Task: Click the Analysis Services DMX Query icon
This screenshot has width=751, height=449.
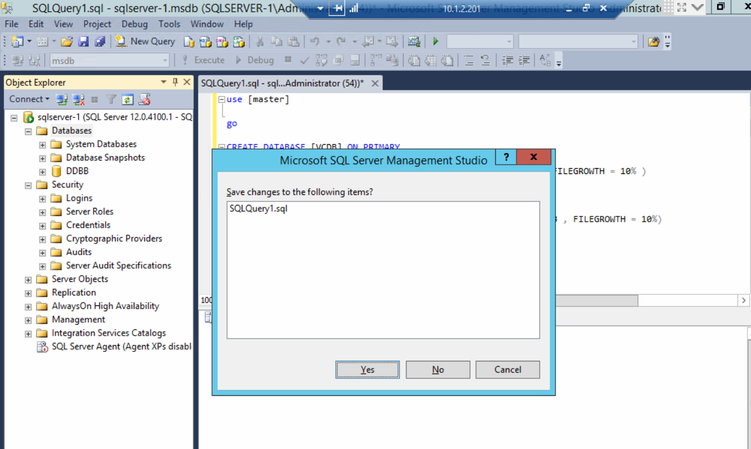Action: (x=221, y=41)
